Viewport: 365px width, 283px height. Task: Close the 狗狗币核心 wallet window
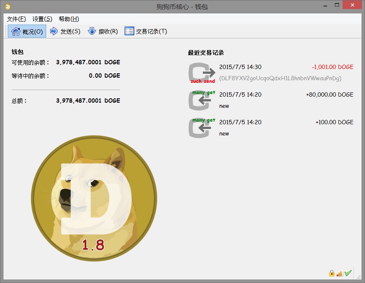352,5
